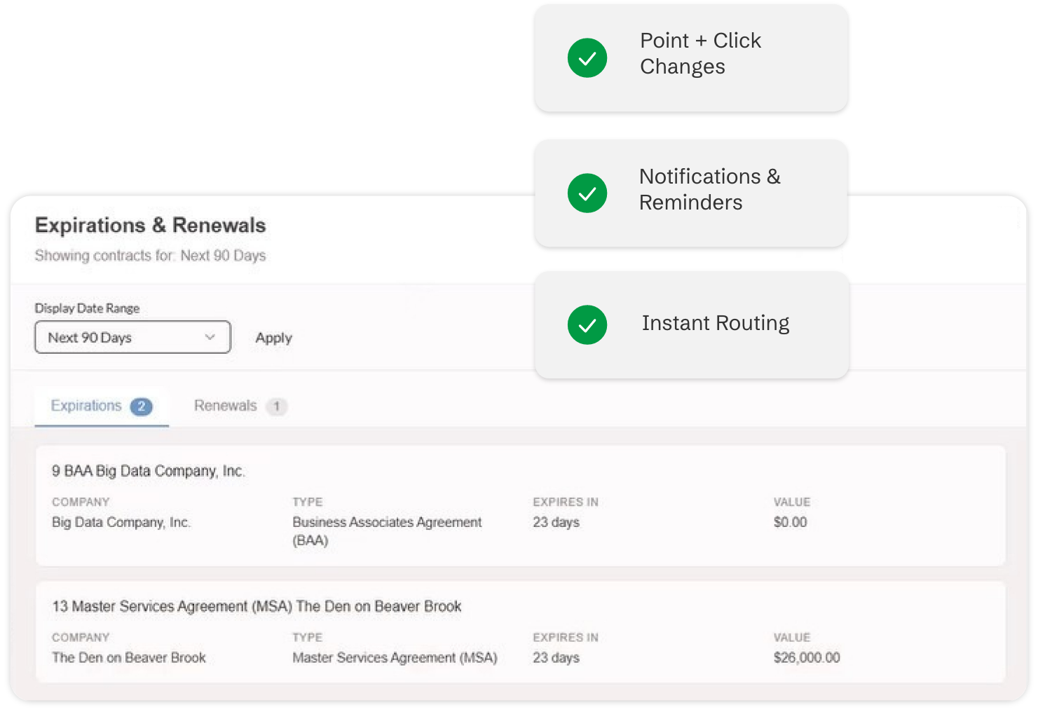Click the Instant Routing feature card
1038x712 pixels.
691,324
